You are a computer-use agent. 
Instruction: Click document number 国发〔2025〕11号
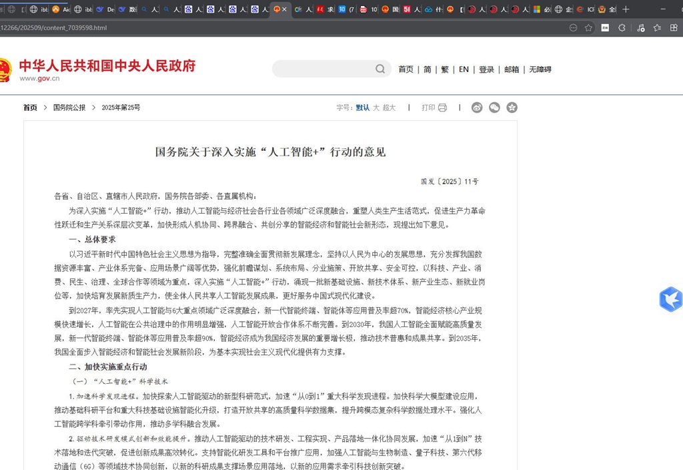(450, 182)
